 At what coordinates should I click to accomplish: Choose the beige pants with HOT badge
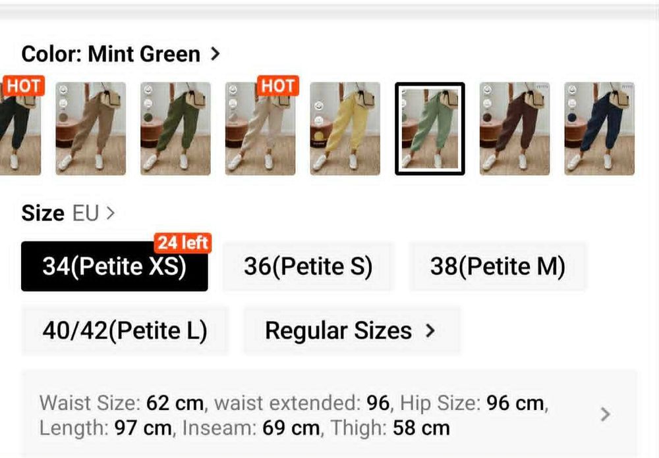point(260,128)
